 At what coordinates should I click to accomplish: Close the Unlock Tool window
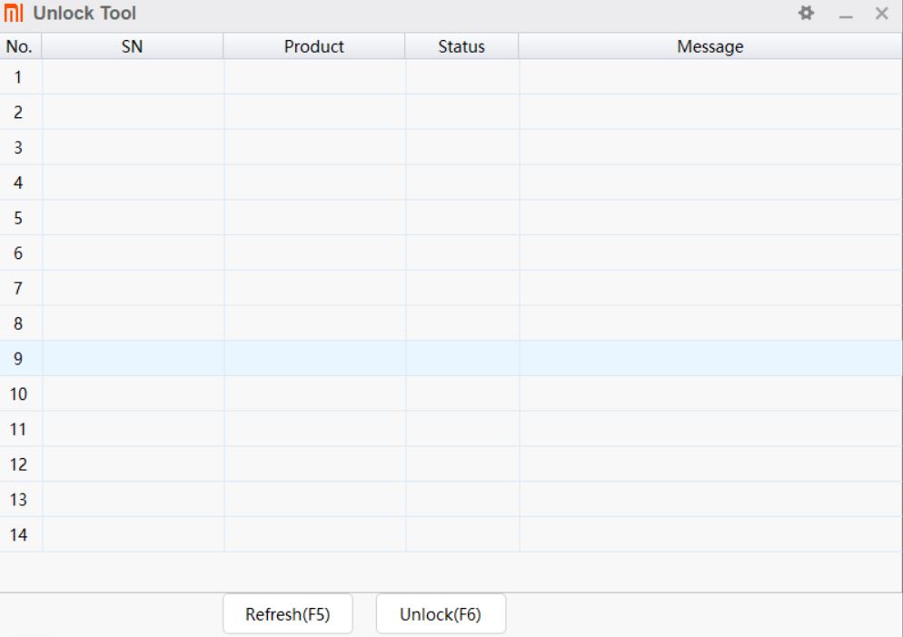click(x=881, y=14)
